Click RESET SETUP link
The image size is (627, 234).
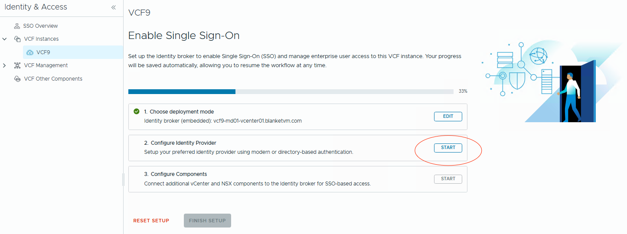pyautogui.click(x=151, y=221)
